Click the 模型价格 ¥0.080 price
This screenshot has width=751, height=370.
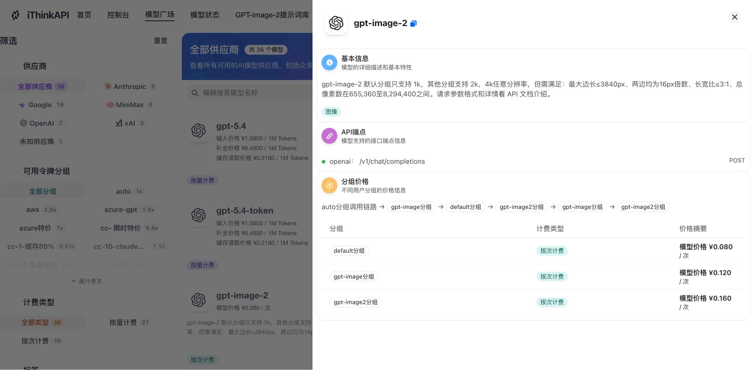click(706, 247)
